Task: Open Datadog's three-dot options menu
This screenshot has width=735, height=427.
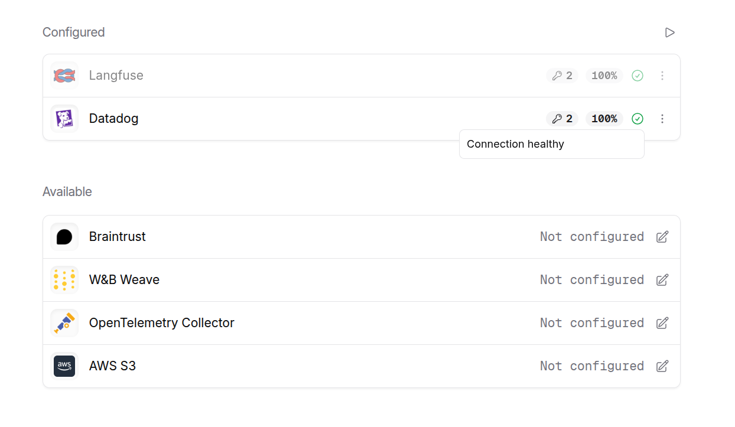Action: click(x=662, y=119)
